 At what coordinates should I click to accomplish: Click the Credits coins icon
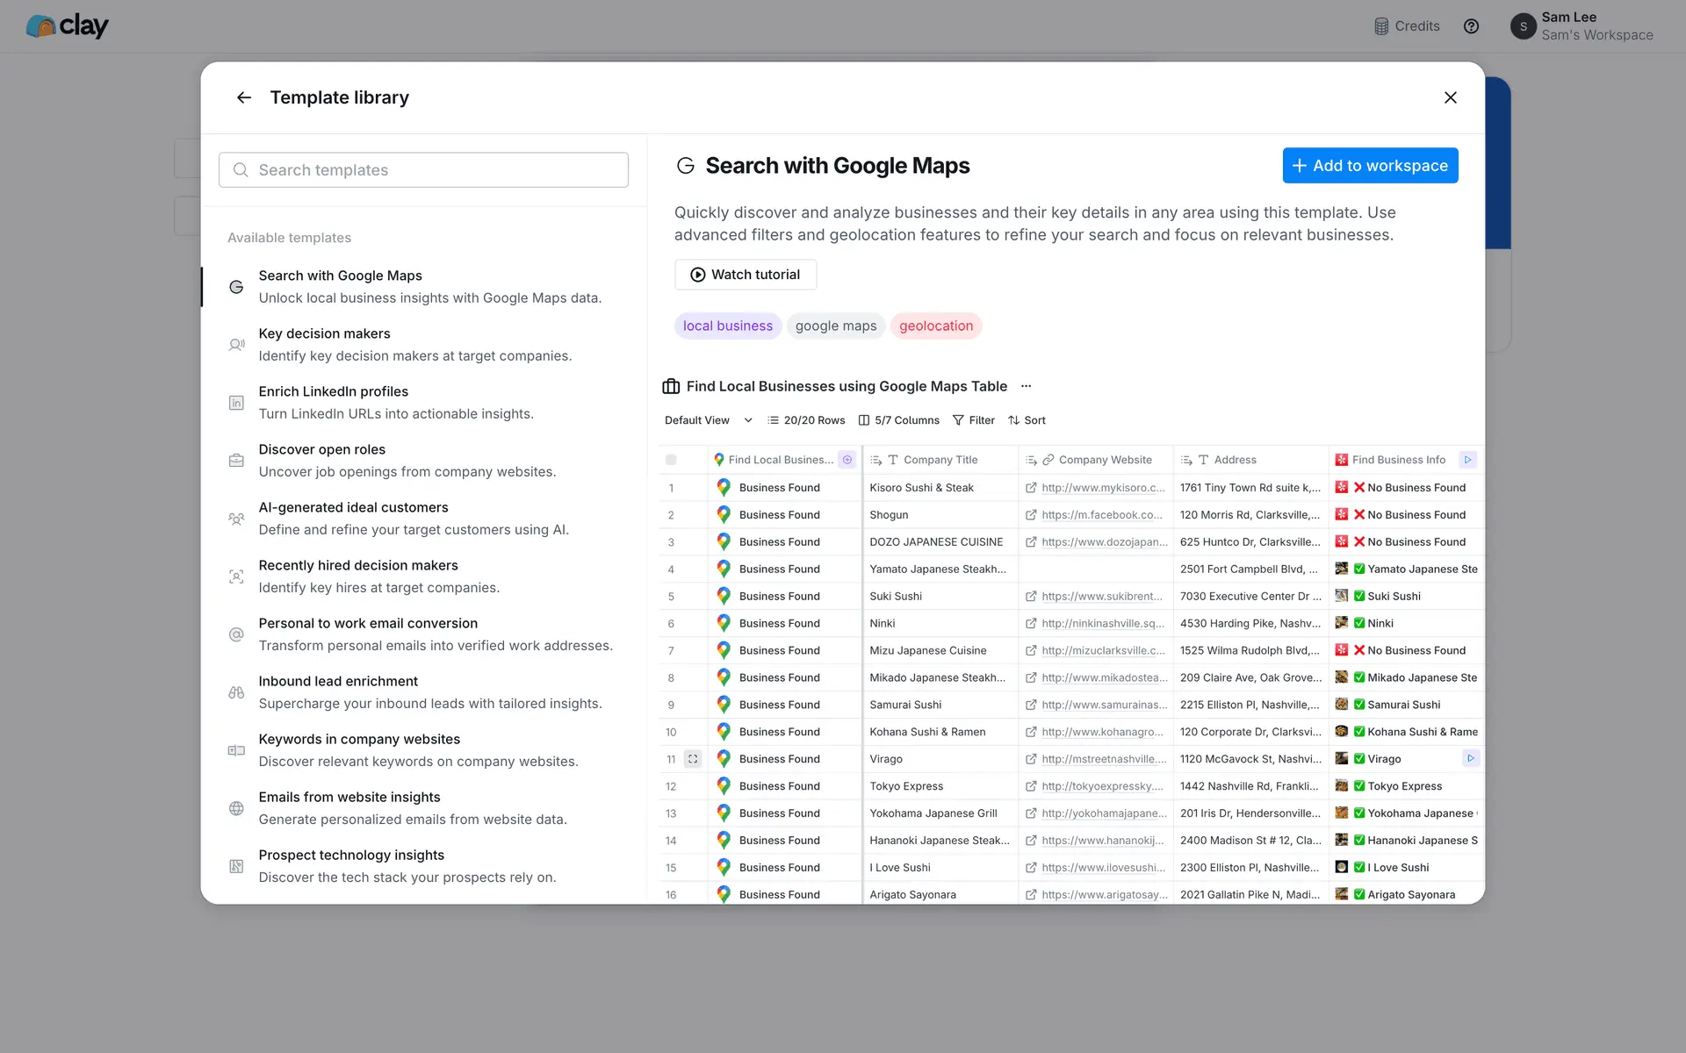click(x=1381, y=26)
